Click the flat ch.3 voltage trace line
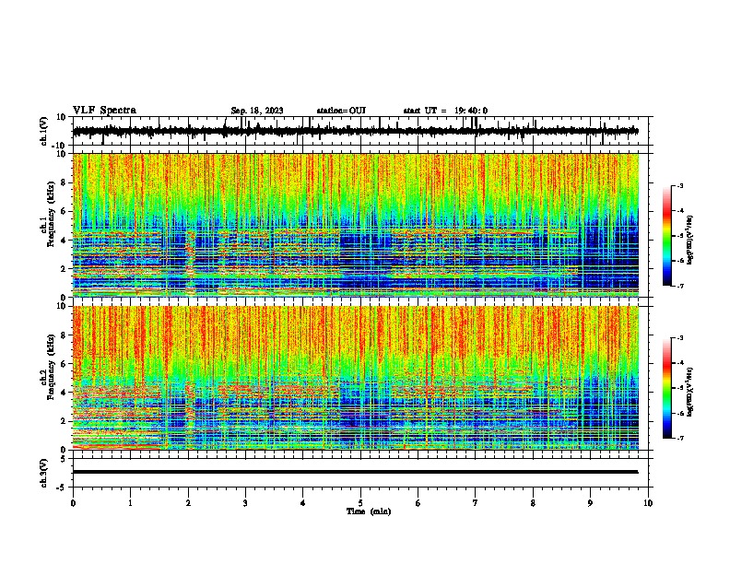Image resolution: width=730 pixels, height=564 pixels. 355,472
